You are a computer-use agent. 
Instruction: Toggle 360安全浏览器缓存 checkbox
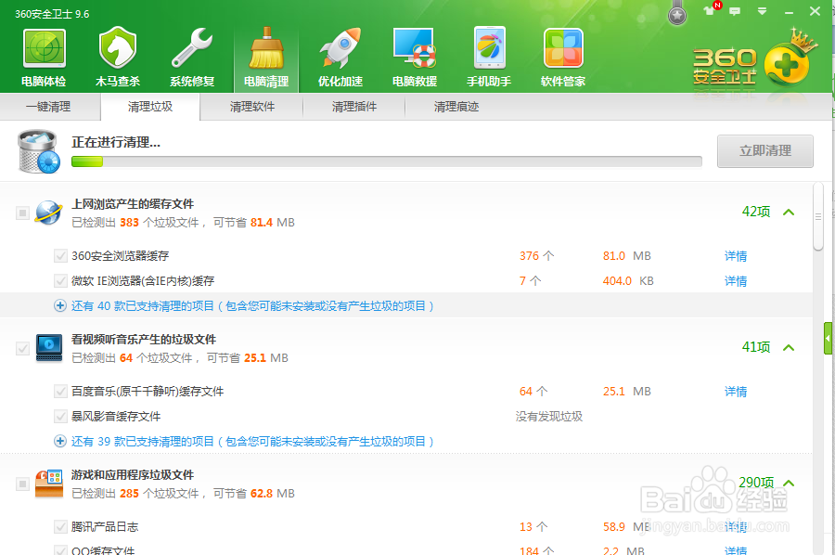(x=60, y=255)
